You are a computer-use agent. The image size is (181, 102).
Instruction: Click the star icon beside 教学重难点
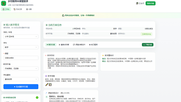103,55
